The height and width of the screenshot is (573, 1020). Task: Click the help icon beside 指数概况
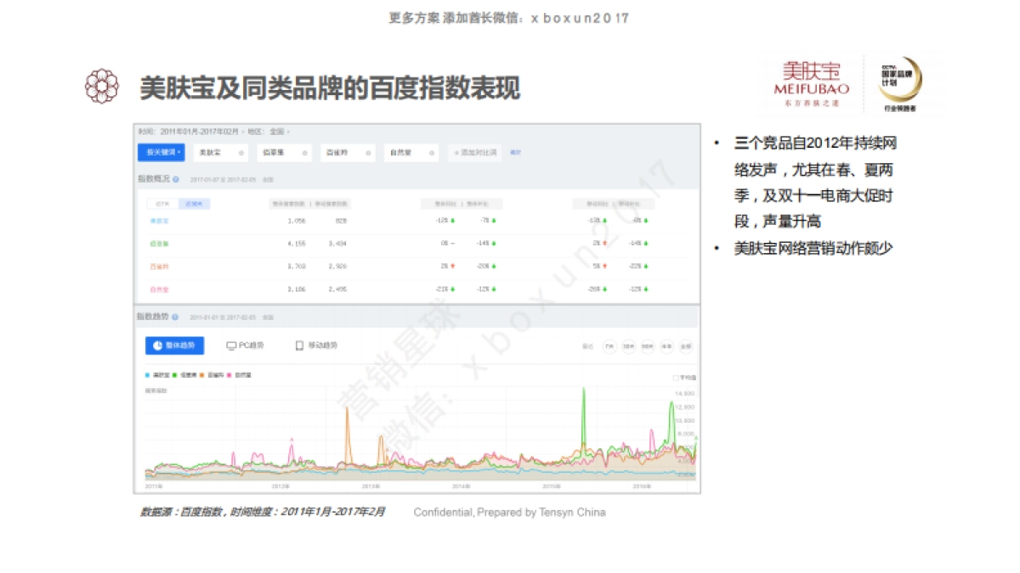(176, 179)
